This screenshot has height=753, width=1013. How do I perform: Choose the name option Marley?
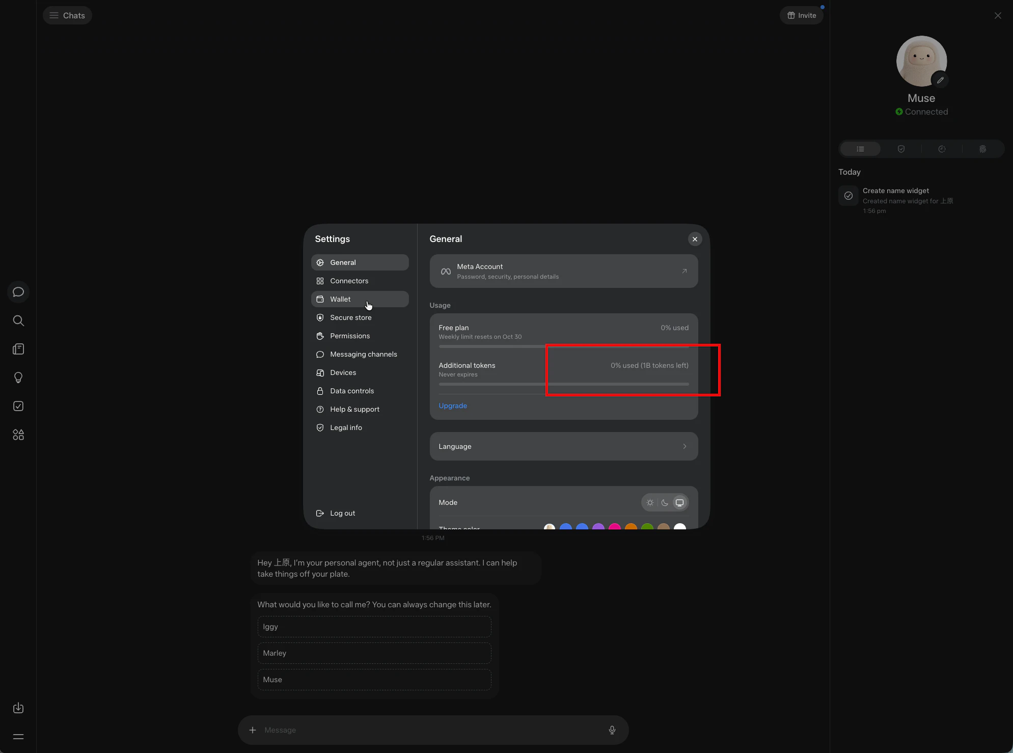point(374,653)
